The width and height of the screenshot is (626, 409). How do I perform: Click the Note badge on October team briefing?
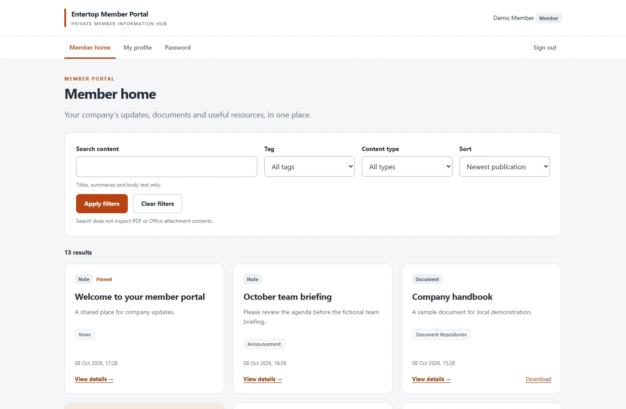[253, 279]
